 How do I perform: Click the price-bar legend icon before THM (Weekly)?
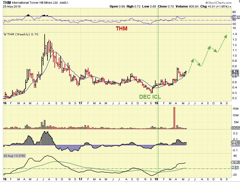coord(5,34)
